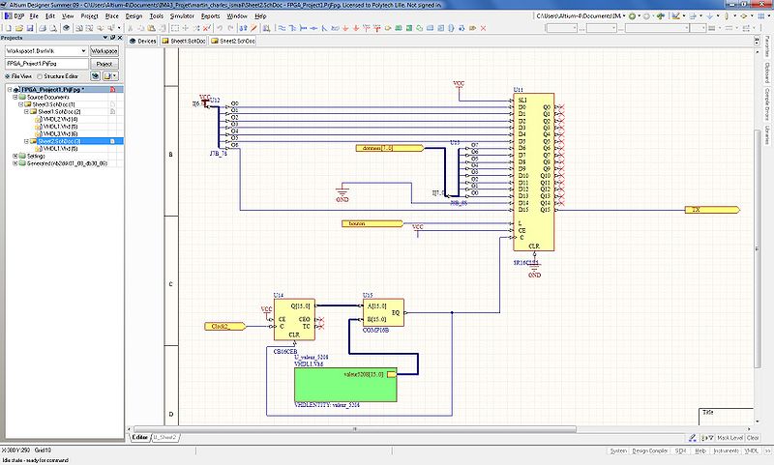Open the Simulator menu
The height and width of the screenshot is (465, 774).
(x=181, y=16)
